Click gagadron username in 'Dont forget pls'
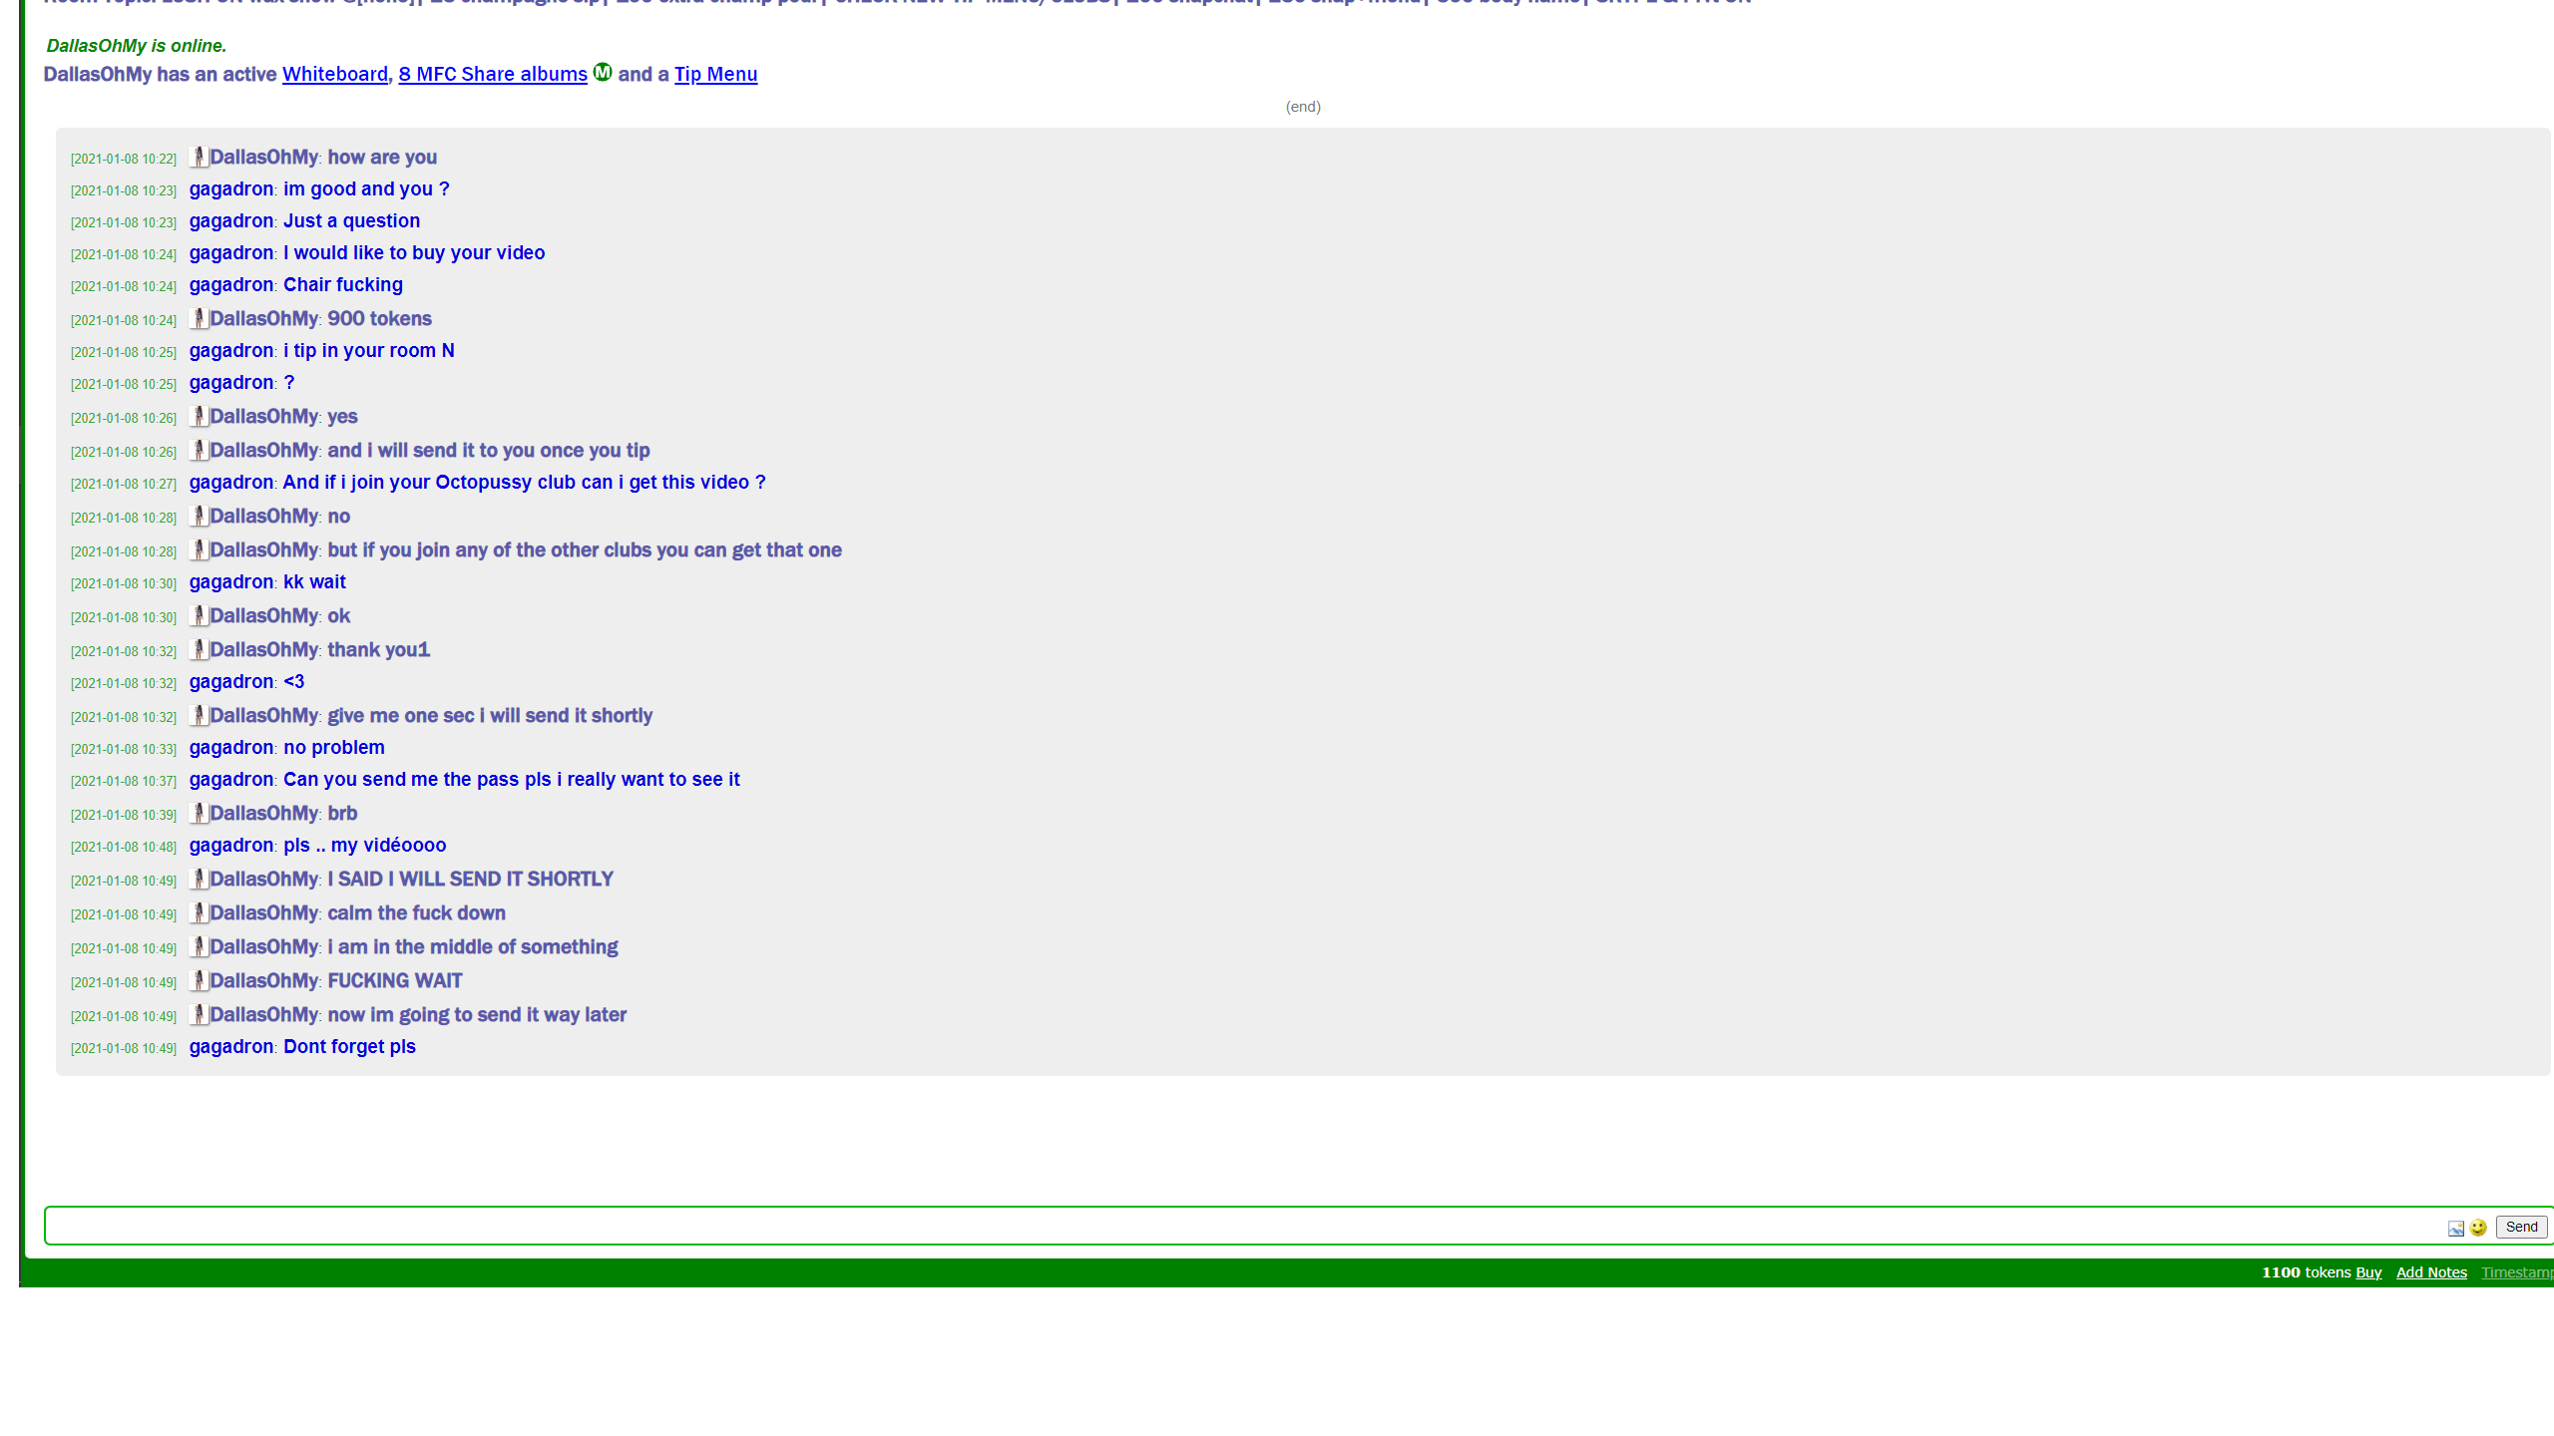This screenshot has height=1436, width=2554. tap(230, 1046)
